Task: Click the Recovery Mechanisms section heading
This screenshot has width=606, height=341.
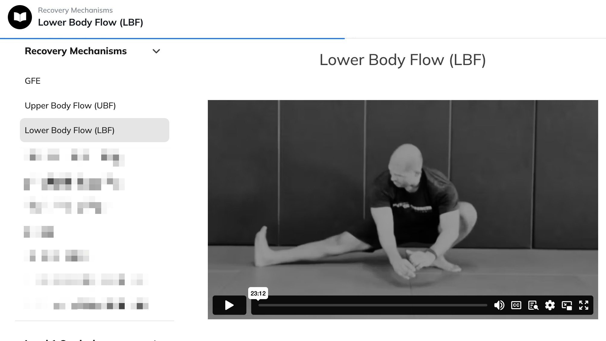Action: [x=76, y=51]
